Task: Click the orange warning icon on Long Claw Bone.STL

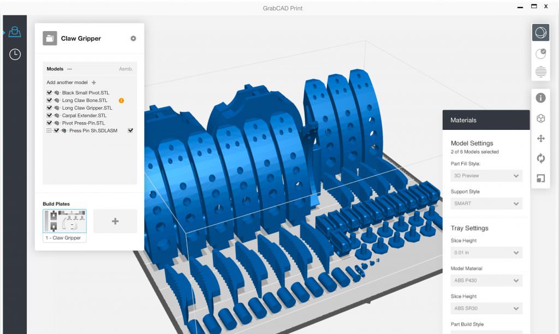Action: tap(121, 100)
